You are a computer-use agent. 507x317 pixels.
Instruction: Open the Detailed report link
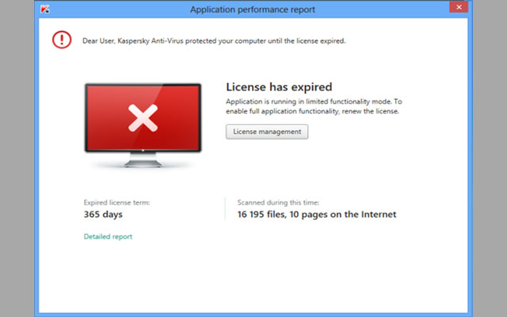(x=108, y=236)
